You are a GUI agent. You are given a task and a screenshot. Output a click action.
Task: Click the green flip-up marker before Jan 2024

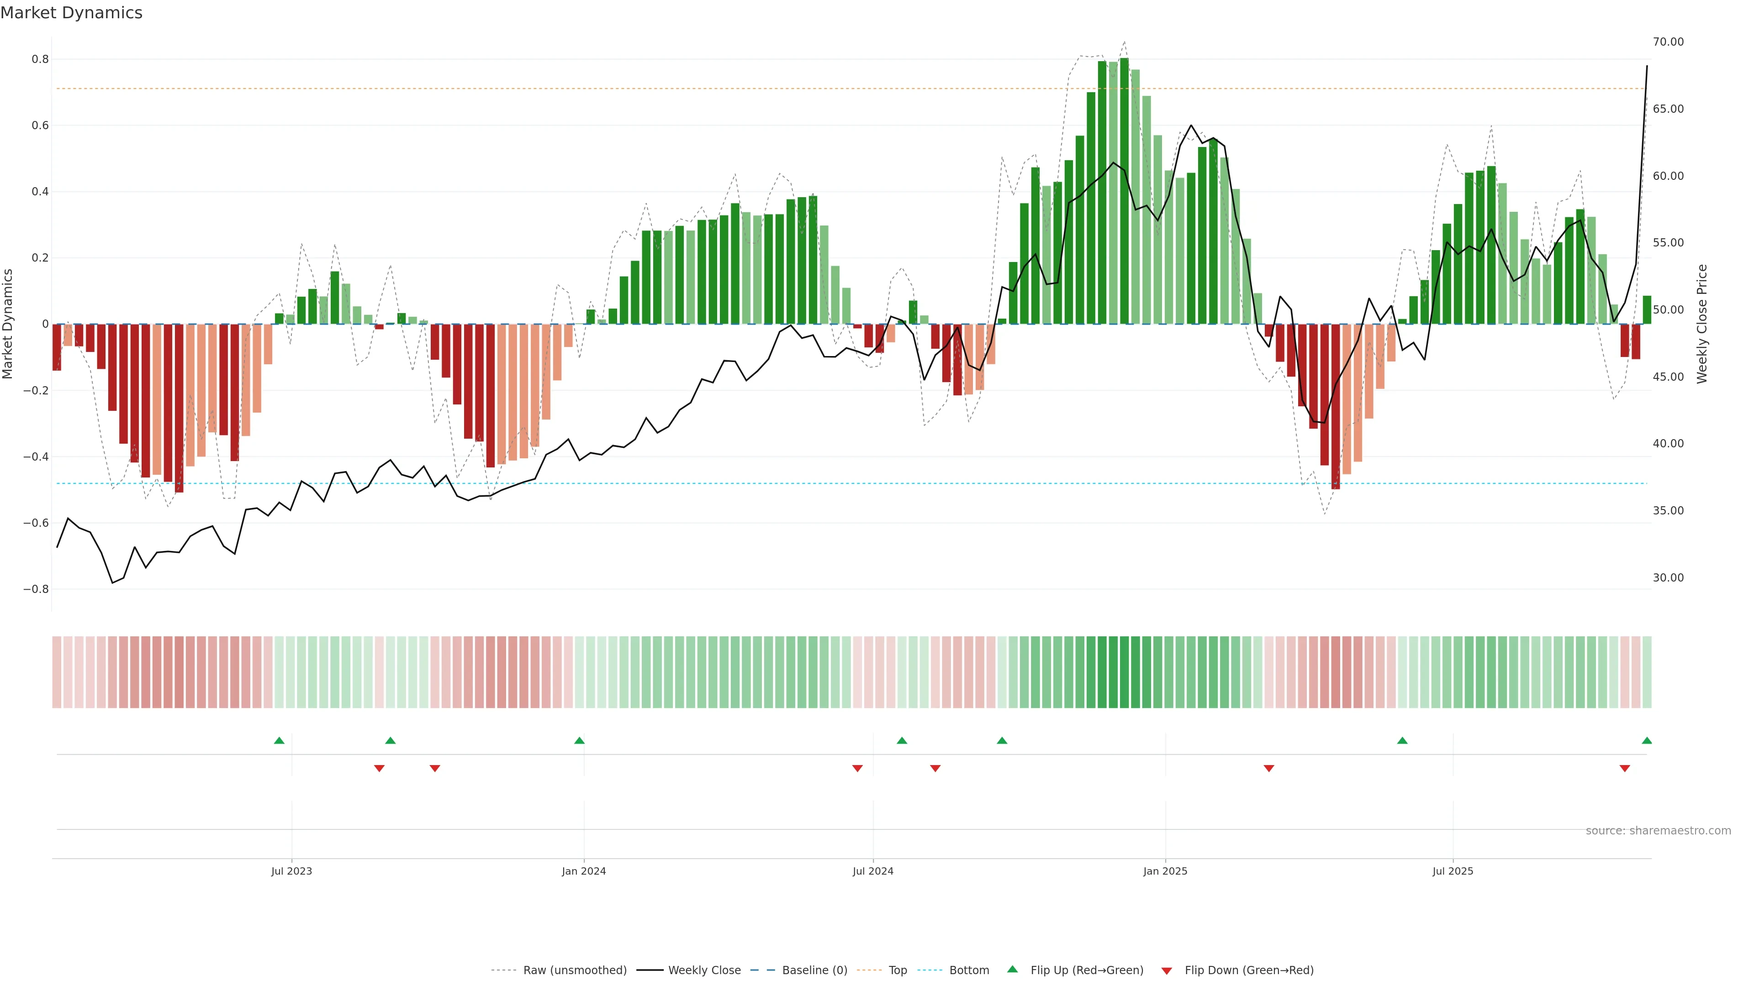point(580,740)
